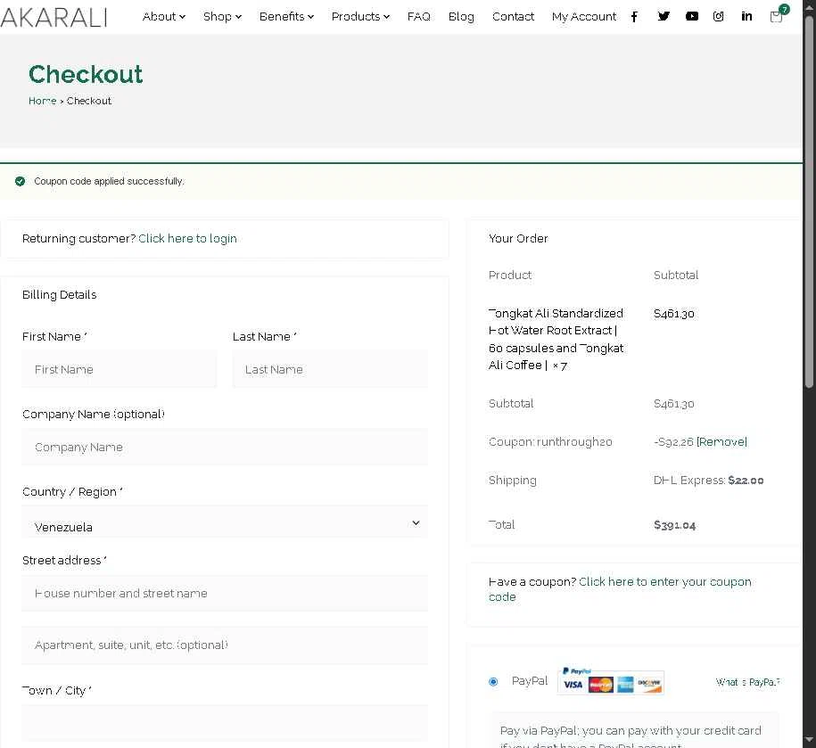Expand the Benefits menu

tap(286, 17)
